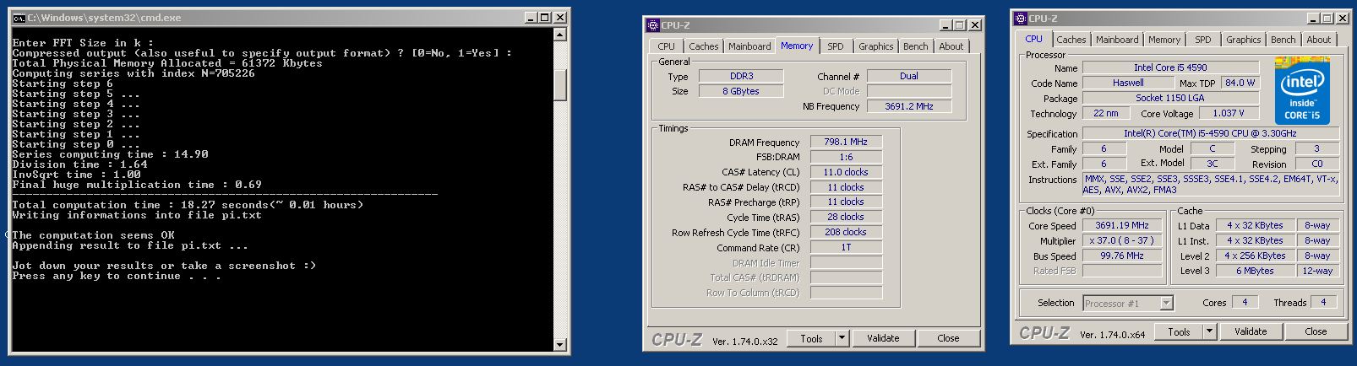Open Mainboard tab in the x64 CPU-Z window
Screen dimensions: 1357x366
point(1117,40)
